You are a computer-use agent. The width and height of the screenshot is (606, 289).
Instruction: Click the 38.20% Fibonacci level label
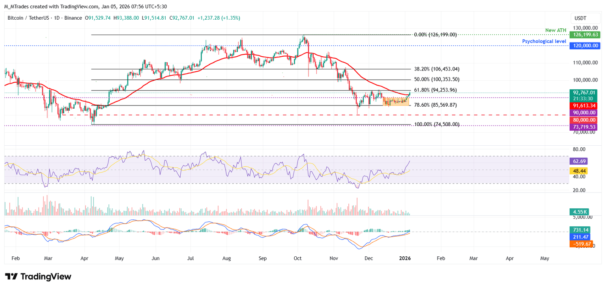click(436, 69)
